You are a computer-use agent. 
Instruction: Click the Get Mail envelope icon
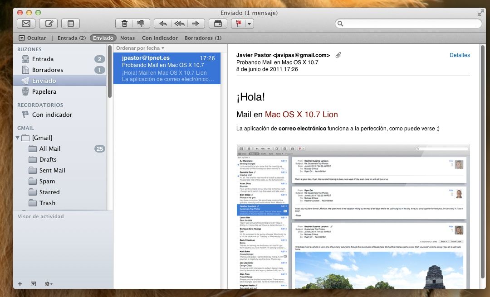click(26, 24)
